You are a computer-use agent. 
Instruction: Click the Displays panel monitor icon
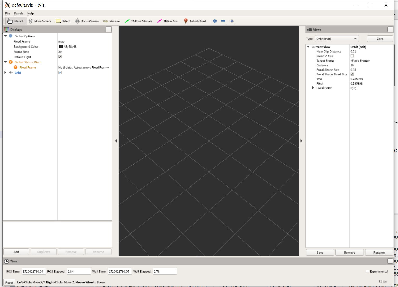click(x=7, y=30)
